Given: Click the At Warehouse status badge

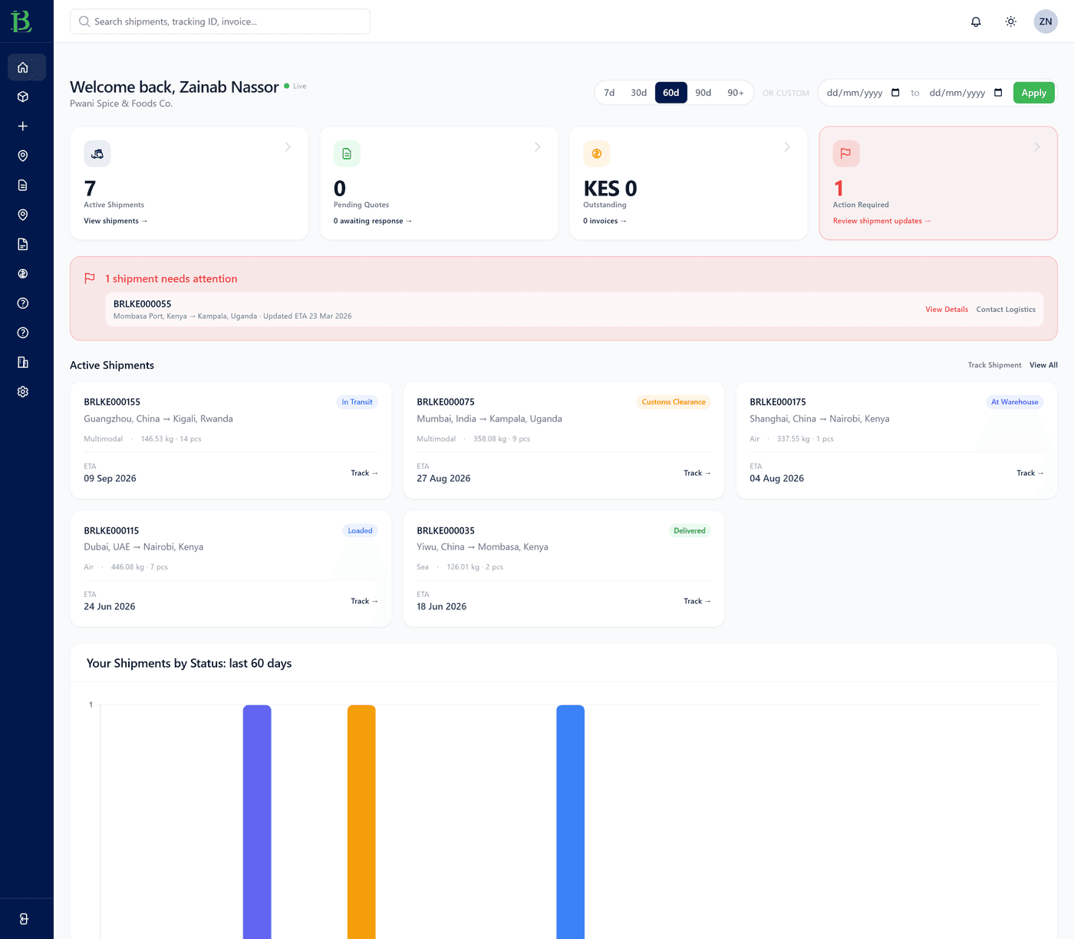Looking at the screenshot, I should coord(1015,402).
